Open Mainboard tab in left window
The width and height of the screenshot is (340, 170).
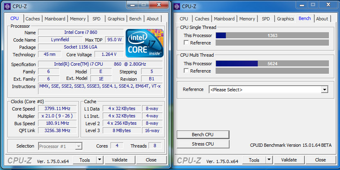(55, 19)
